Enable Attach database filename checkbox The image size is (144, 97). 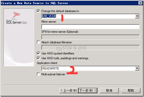tap(38, 42)
